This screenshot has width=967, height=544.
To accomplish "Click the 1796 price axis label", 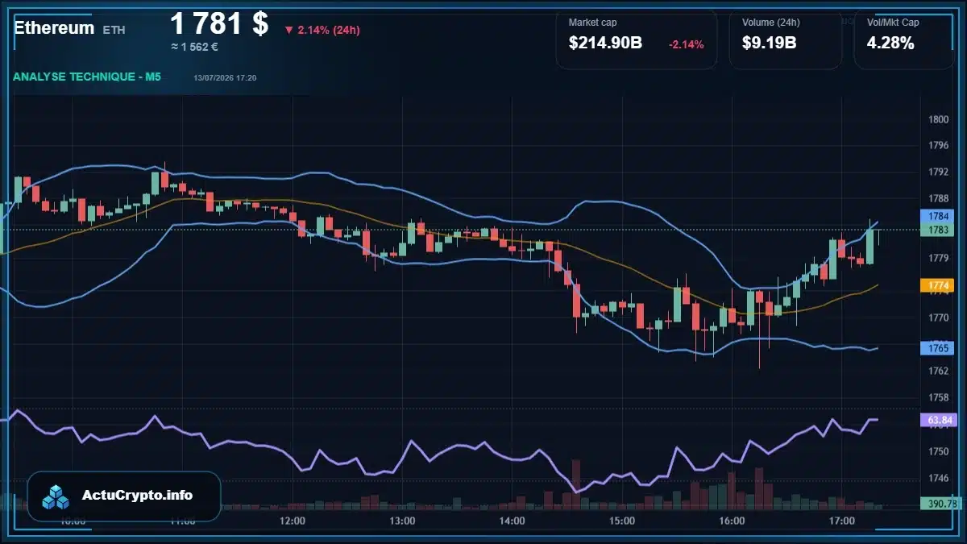I will click(x=939, y=146).
